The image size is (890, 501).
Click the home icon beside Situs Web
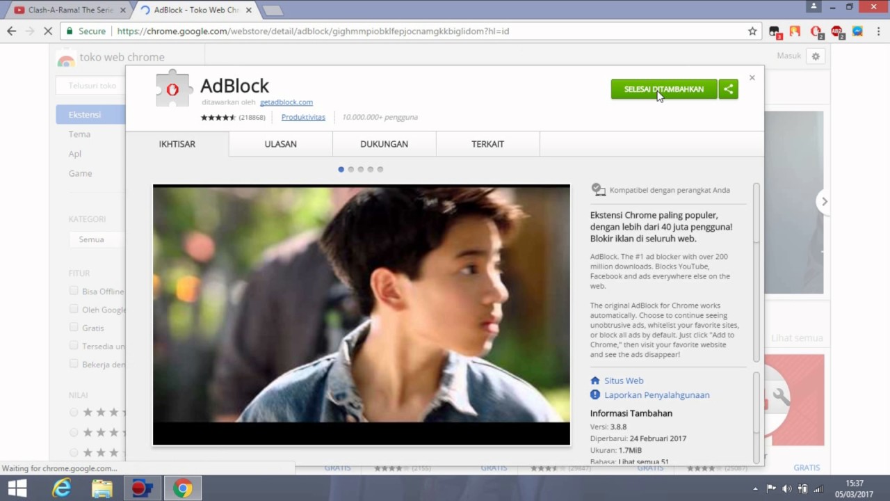point(595,381)
